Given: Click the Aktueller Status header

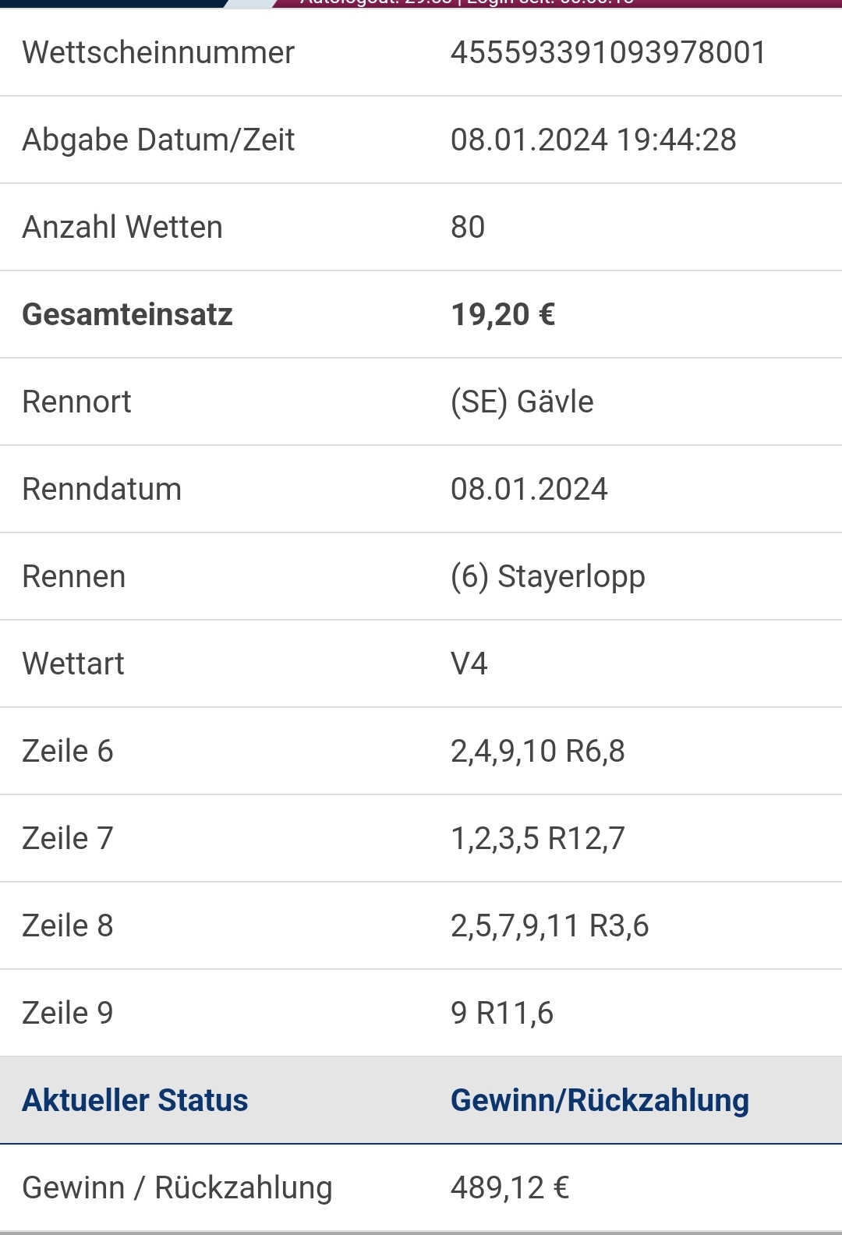Looking at the screenshot, I should click(x=136, y=1101).
